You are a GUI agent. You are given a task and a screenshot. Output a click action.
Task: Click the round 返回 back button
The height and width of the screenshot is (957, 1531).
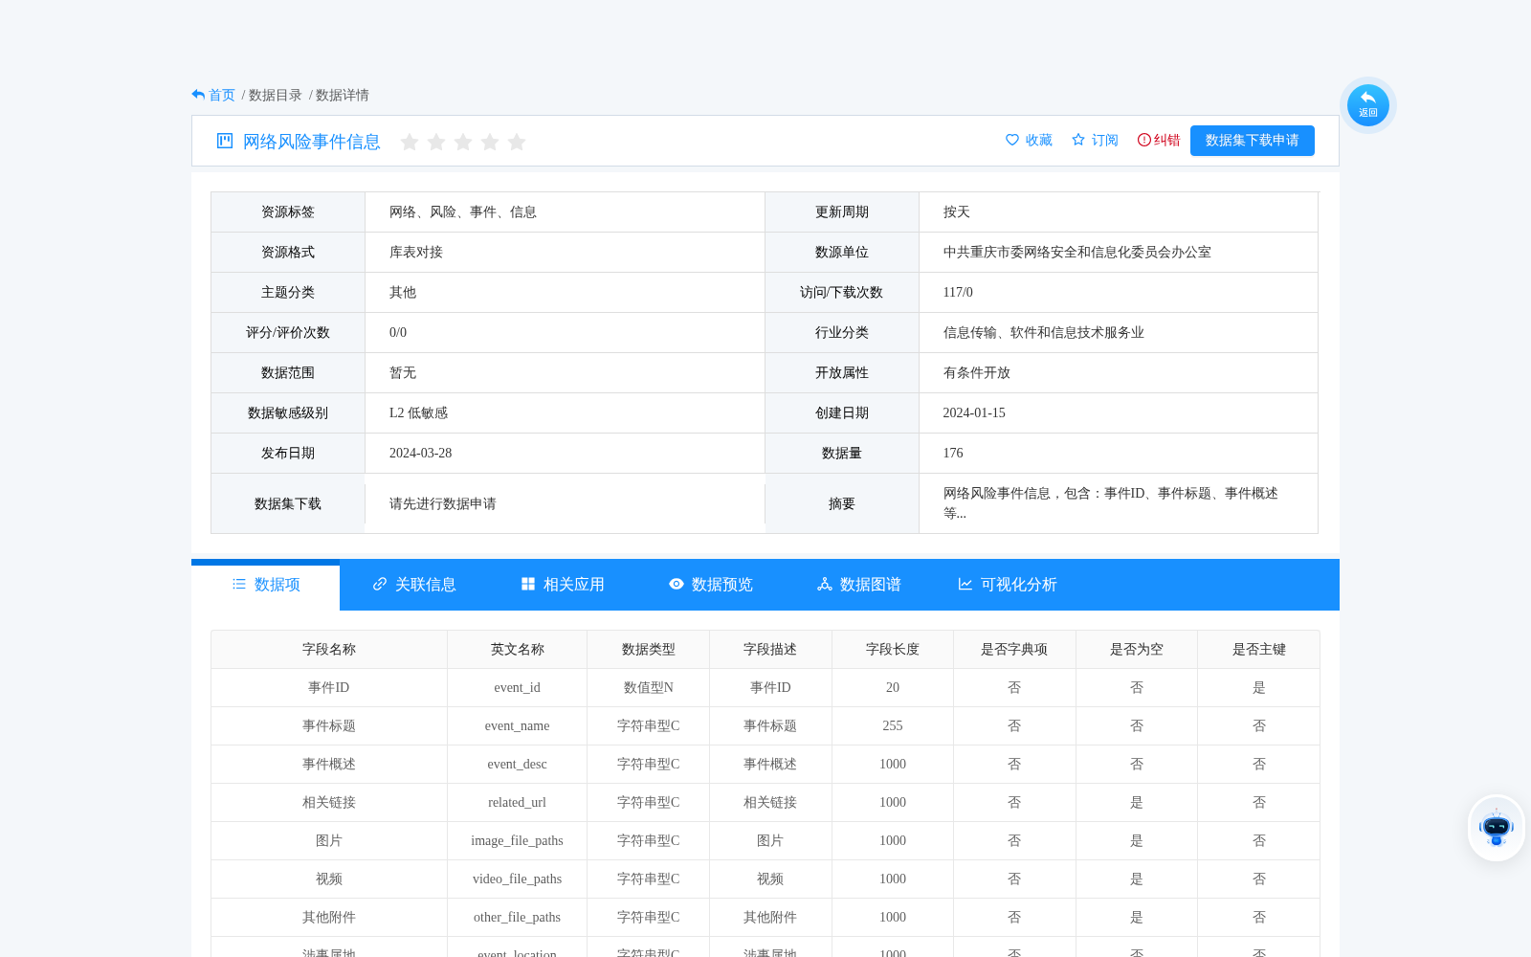[1367, 105]
